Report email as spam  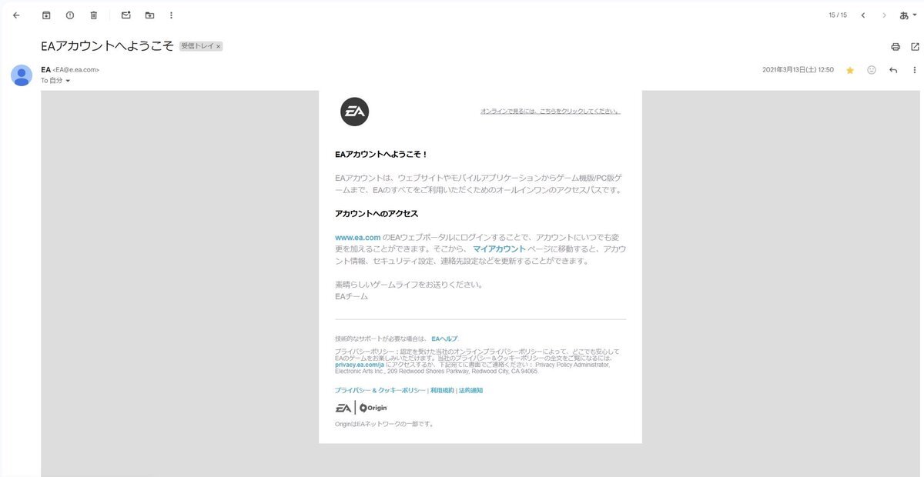[70, 15]
